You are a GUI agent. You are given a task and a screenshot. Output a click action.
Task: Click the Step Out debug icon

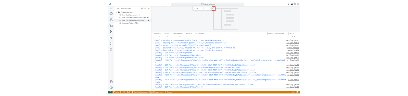click(x=207, y=8)
